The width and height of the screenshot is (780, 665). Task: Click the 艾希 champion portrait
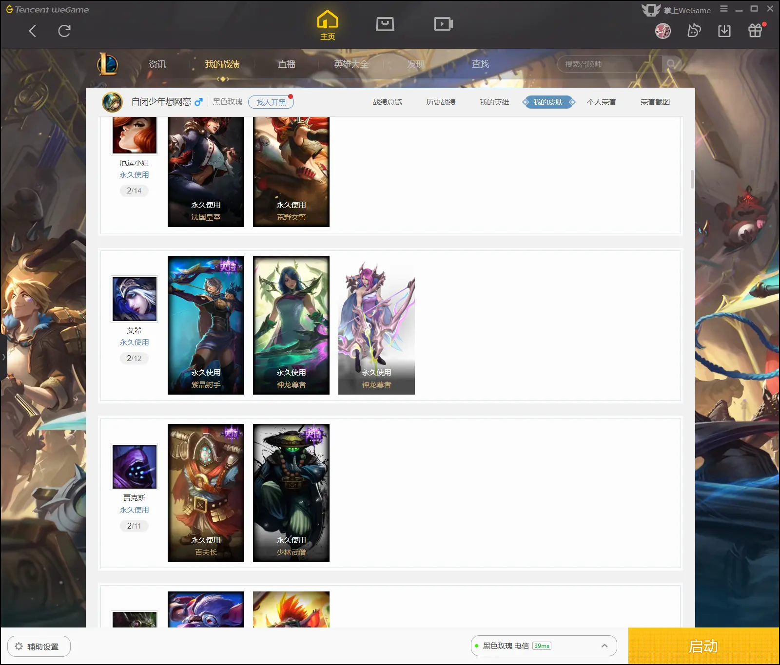135,299
